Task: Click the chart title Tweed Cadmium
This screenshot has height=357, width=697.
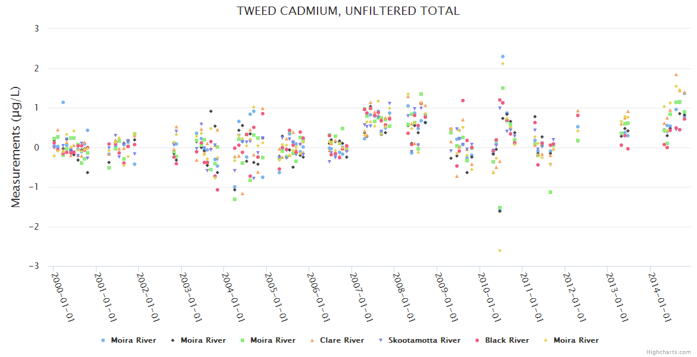Action: pos(348,11)
